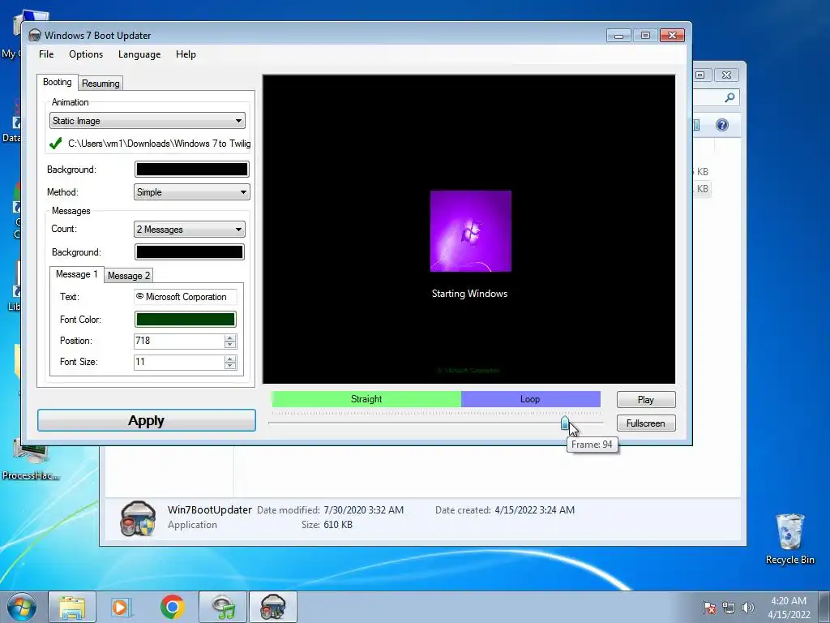This screenshot has height=623, width=830.
Task: Click the search magnifier in Explorer window
Action: 730,97
